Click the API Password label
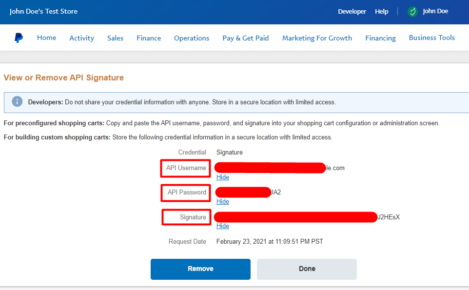Image resolution: width=469 pixels, height=290 pixels. coord(187,192)
